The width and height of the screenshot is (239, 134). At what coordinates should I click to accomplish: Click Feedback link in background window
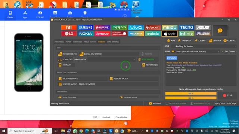106,117
